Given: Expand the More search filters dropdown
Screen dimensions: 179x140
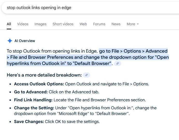Looking at the screenshot, I should tap(133, 24).
